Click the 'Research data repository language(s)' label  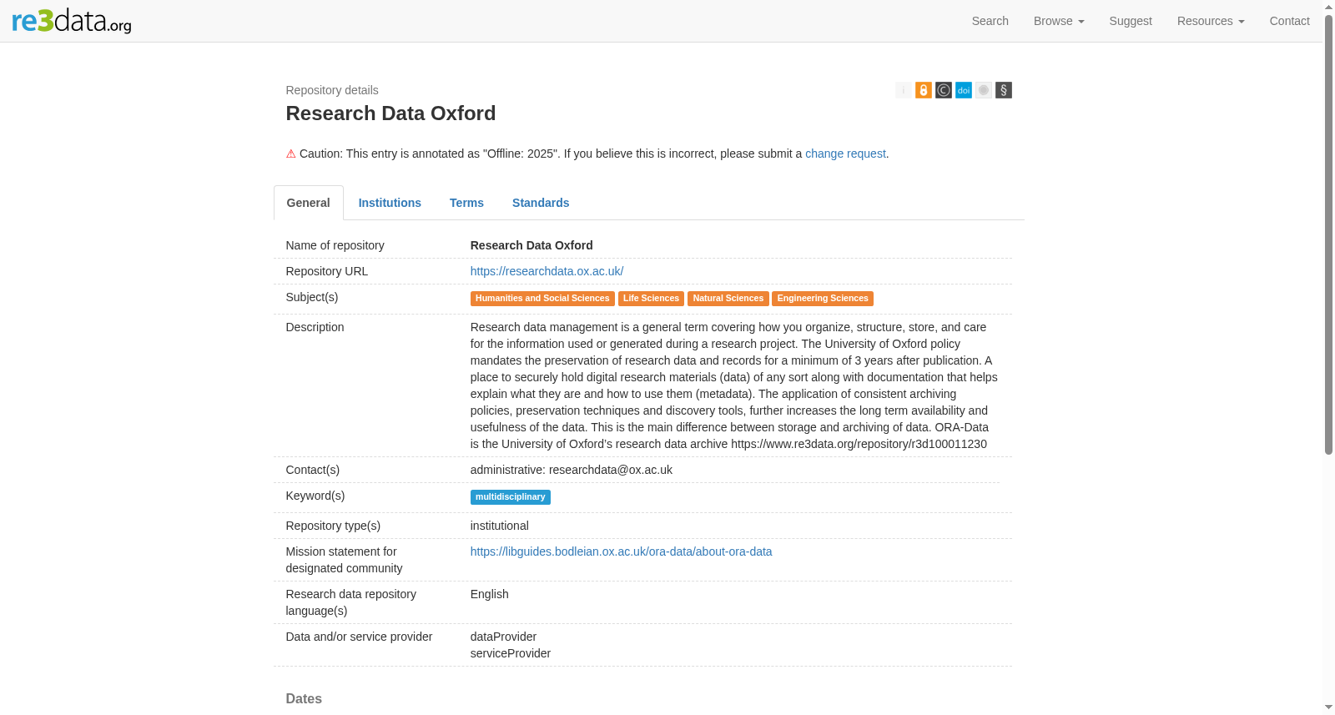click(351, 602)
